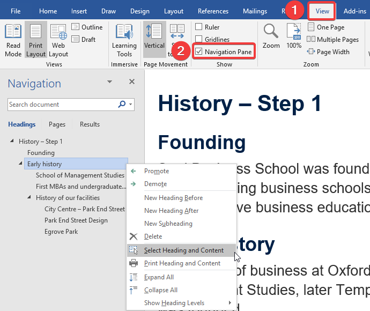
Task: Select City Centre – Park End Street heading
Action: (x=85, y=209)
